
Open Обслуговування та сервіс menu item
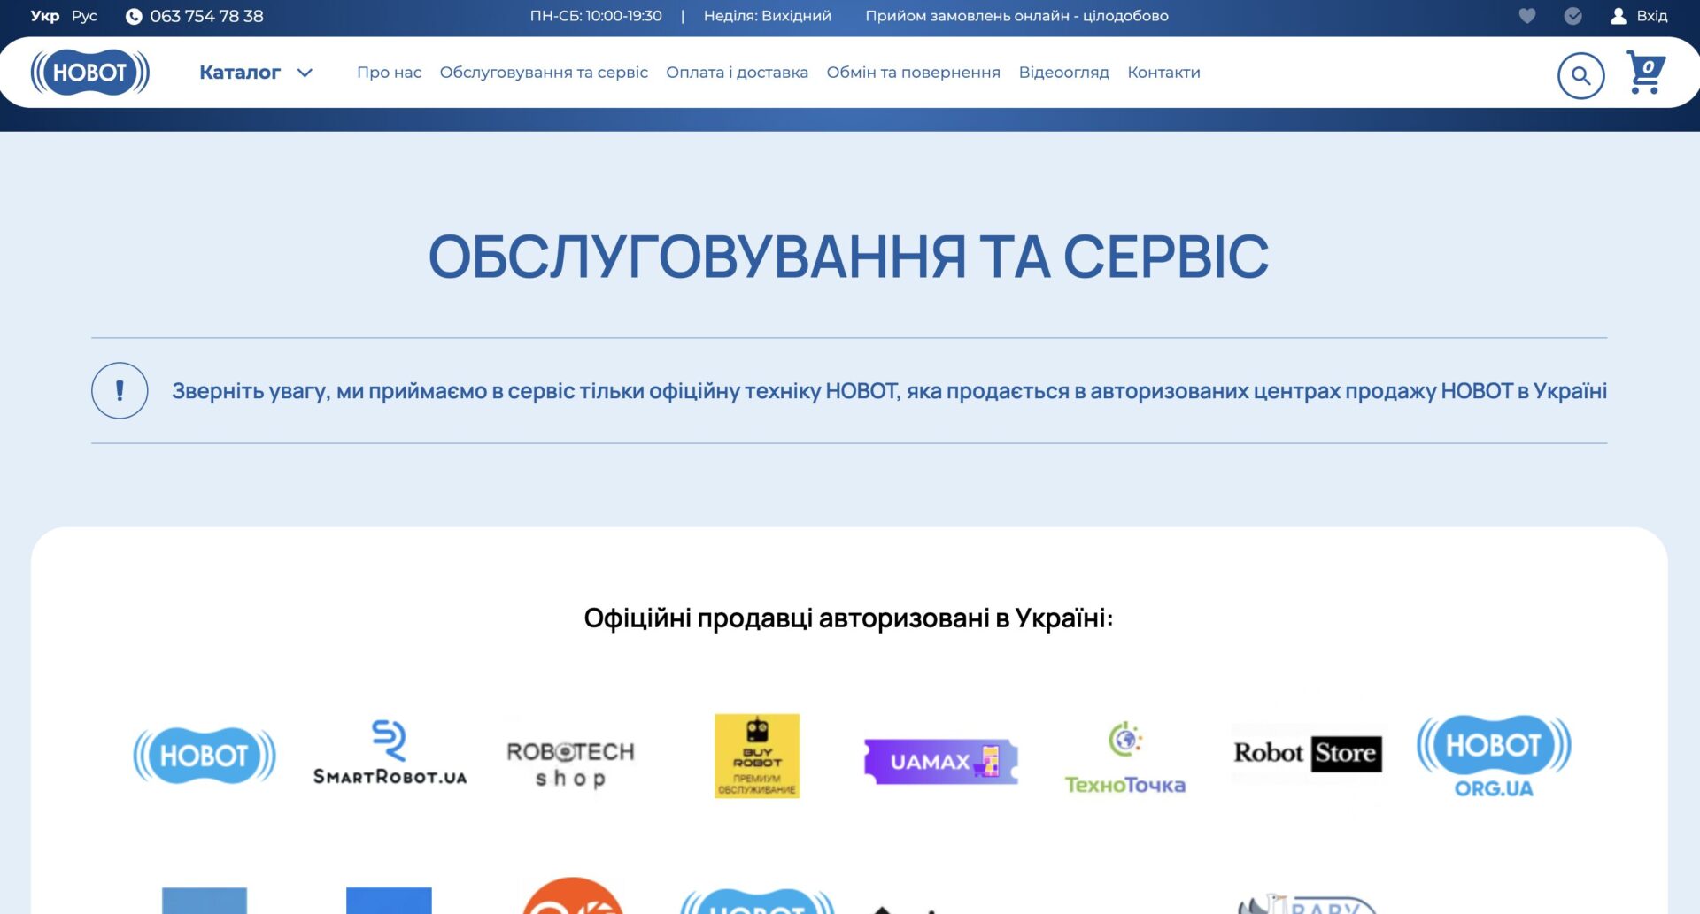544,73
